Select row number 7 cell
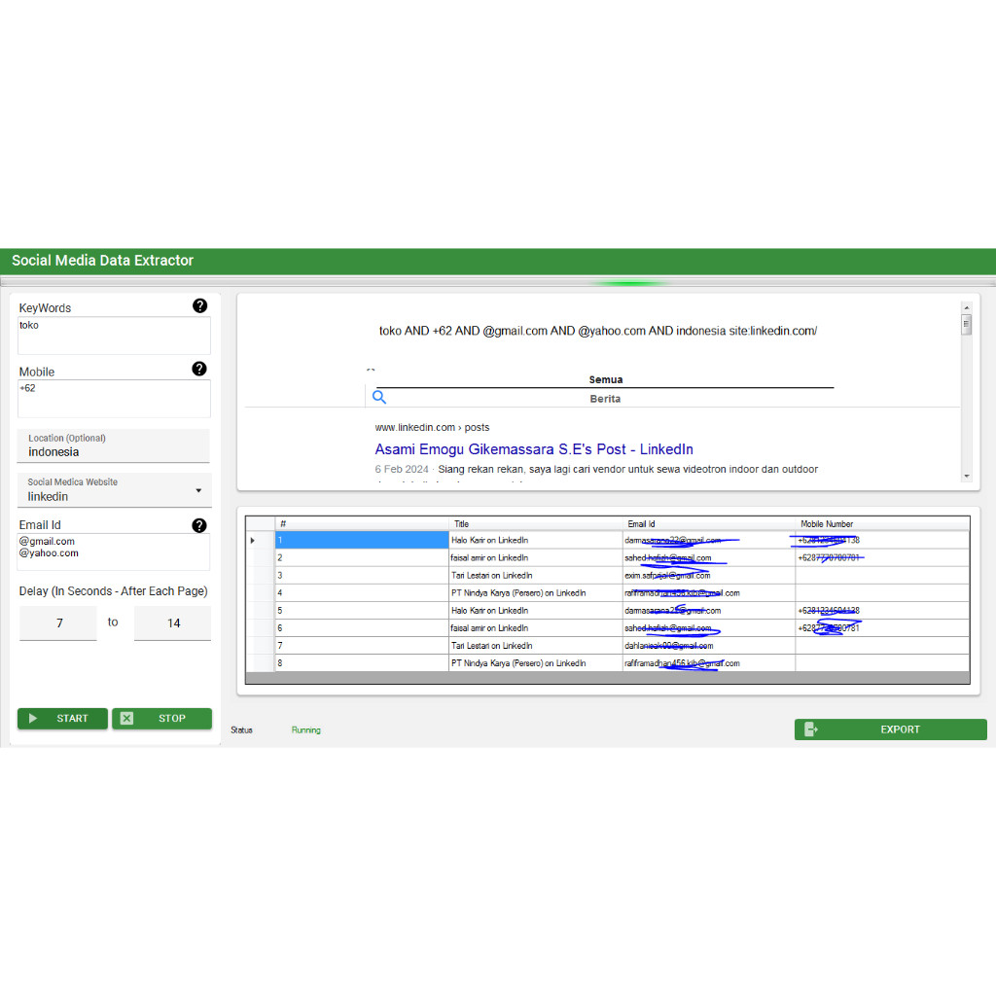Viewport: 996px width, 996px height. tap(362, 646)
